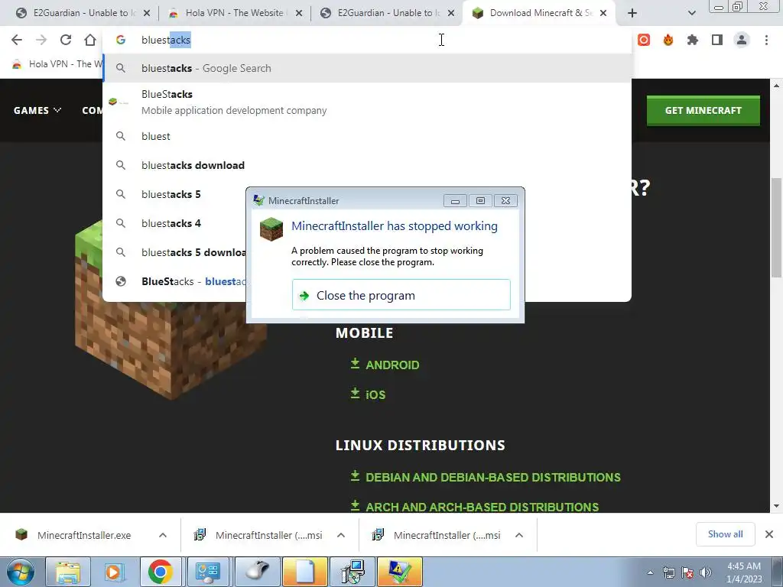This screenshot has width=783, height=587.
Task: Click Chrome icon in taskbar
Action: pyautogui.click(x=161, y=572)
